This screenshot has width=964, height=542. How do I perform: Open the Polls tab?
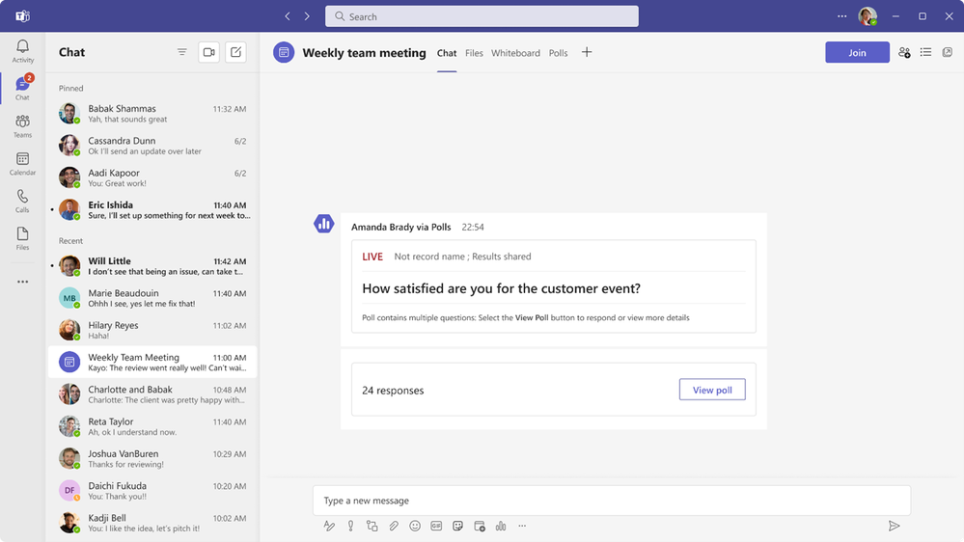point(558,53)
